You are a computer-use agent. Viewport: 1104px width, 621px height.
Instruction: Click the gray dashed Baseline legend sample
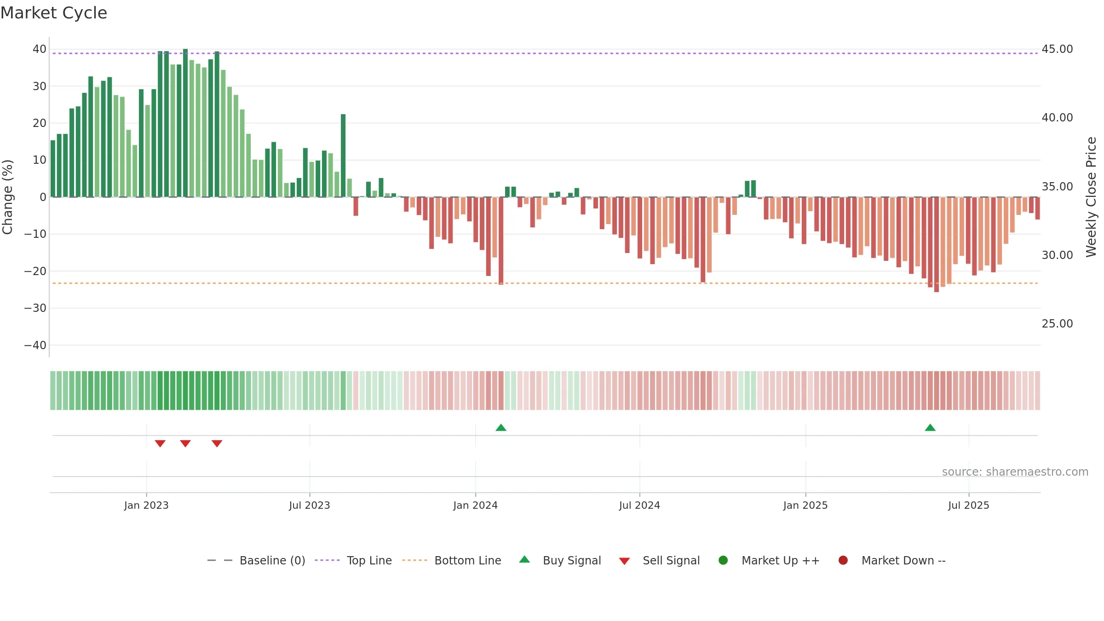coord(220,560)
